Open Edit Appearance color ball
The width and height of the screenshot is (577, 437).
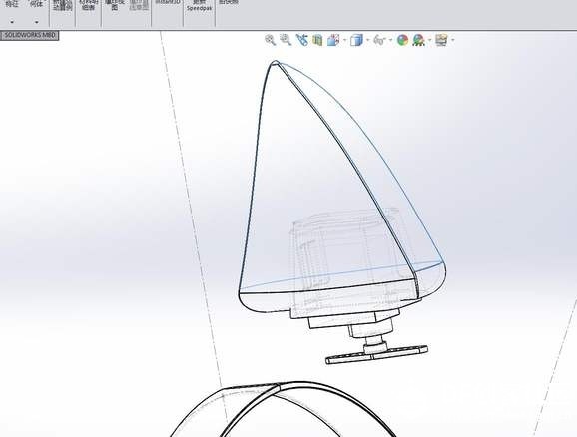click(402, 40)
